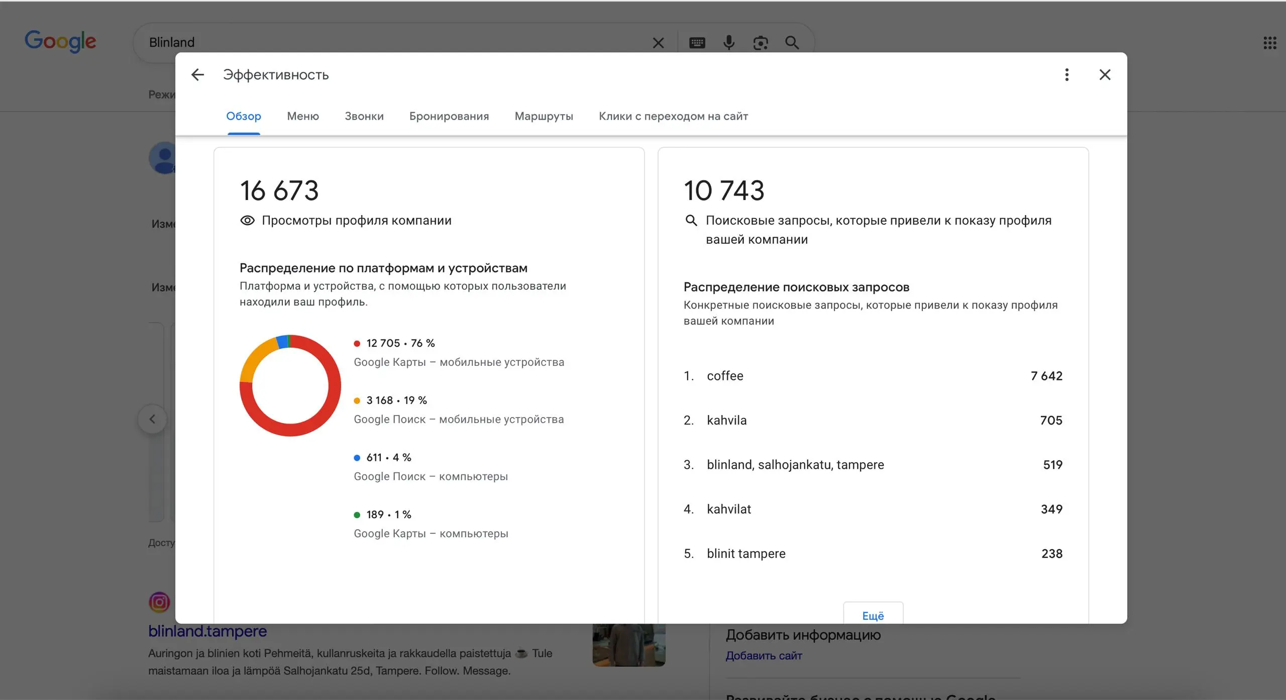Switch to the Обзор tab

[244, 116]
